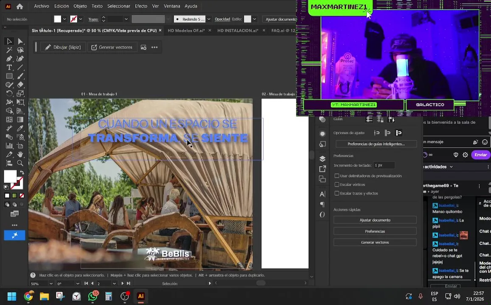Viewport: 491px width, 305px height.
Task: Switch to HD INSTALACION.ai tab
Action: click(238, 30)
